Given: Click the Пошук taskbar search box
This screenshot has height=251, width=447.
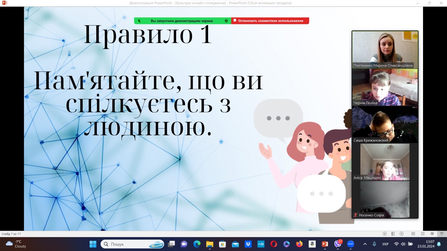Looking at the screenshot, I should point(132,244).
